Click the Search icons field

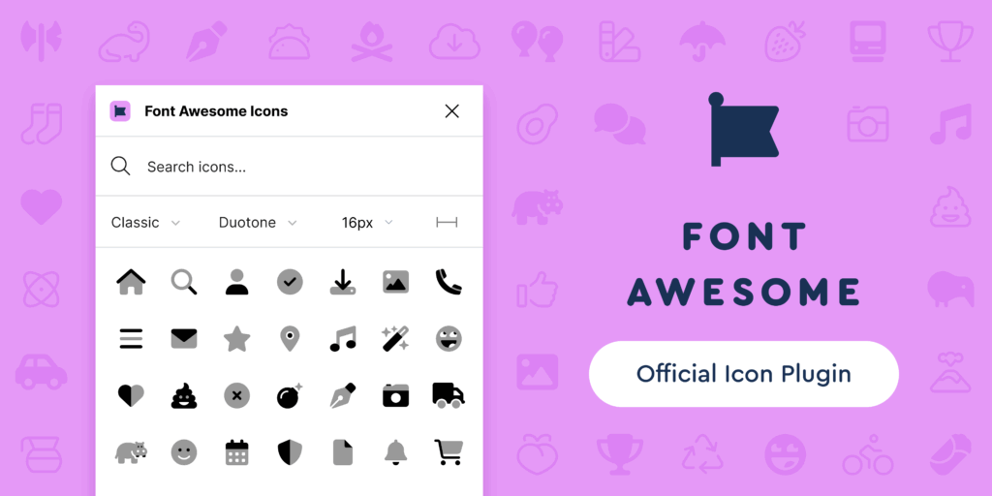pos(289,167)
